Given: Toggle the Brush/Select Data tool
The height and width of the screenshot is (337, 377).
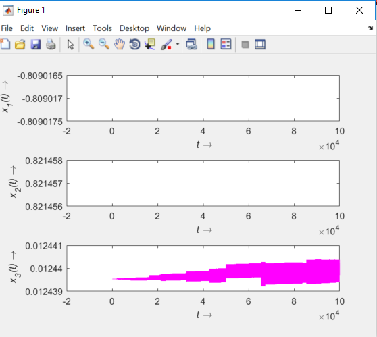Looking at the screenshot, I should (166, 45).
